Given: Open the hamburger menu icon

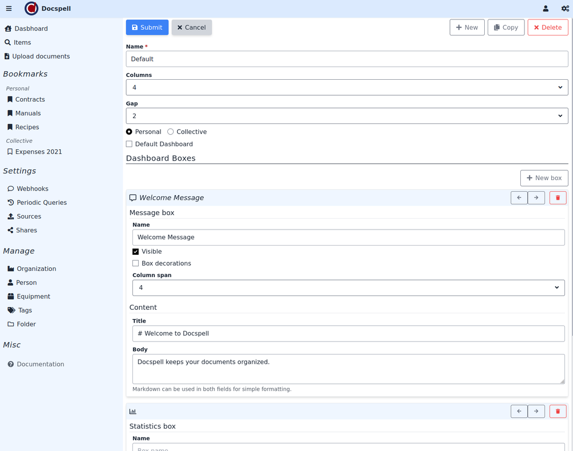Looking at the screenshot, I should [9, 9].
